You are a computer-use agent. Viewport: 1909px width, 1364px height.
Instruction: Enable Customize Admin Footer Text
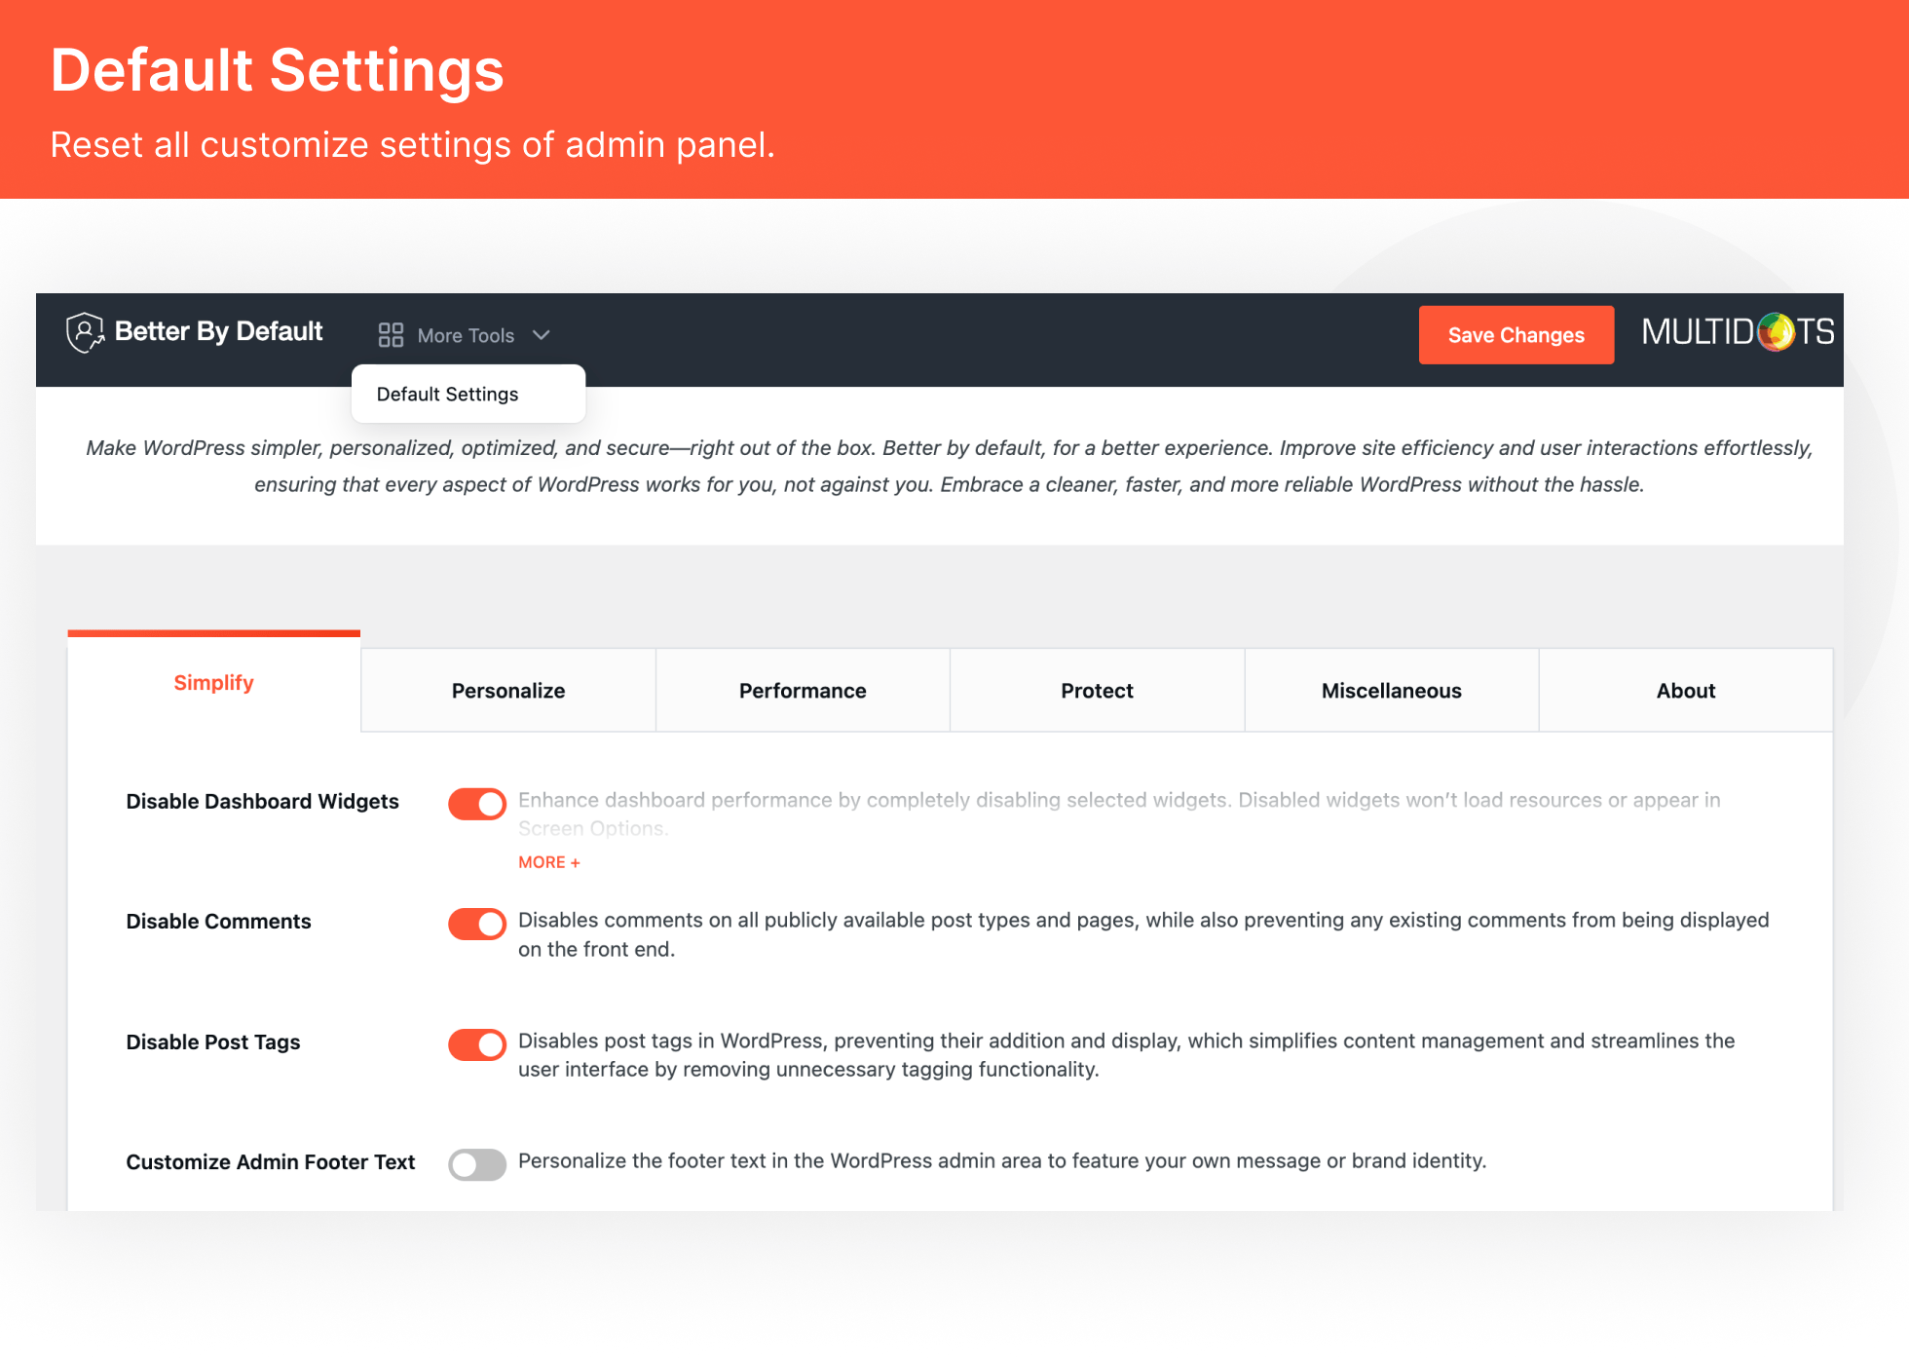tap(476, 1163)
